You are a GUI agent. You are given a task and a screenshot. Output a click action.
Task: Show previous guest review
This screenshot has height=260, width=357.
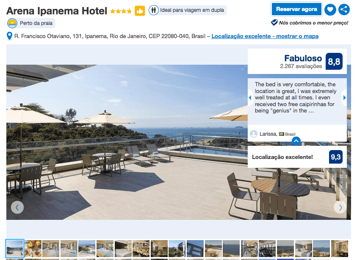pyautogui.click(x=250, y=98)
